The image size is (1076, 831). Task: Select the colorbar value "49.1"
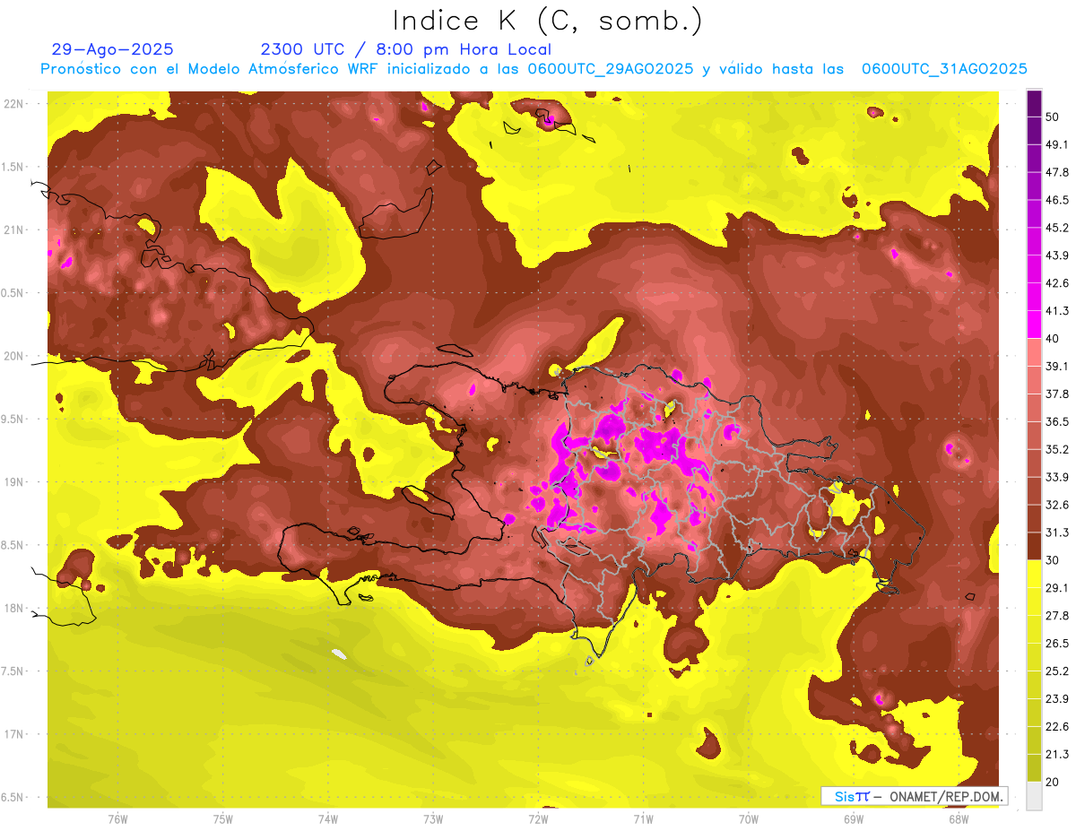(x=1056, y=144)
